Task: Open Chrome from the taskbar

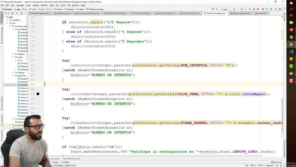Action: [x=291, y=37]
